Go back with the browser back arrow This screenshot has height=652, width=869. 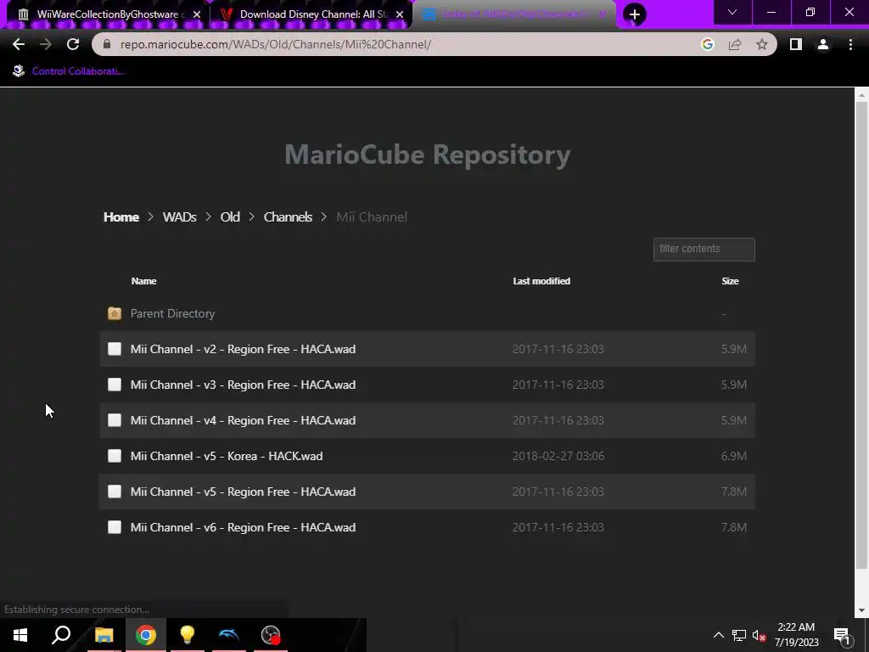19,44
